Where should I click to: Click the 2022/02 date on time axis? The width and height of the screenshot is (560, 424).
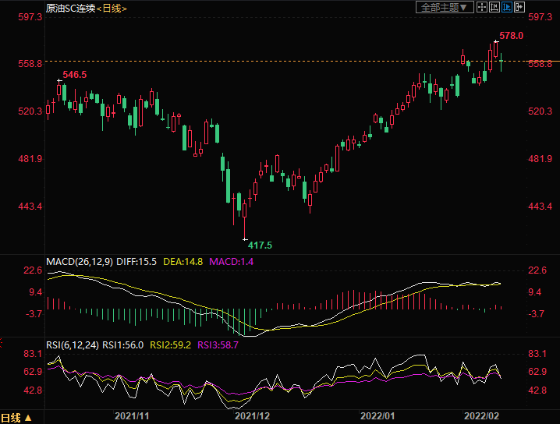(x=481, y=417)
